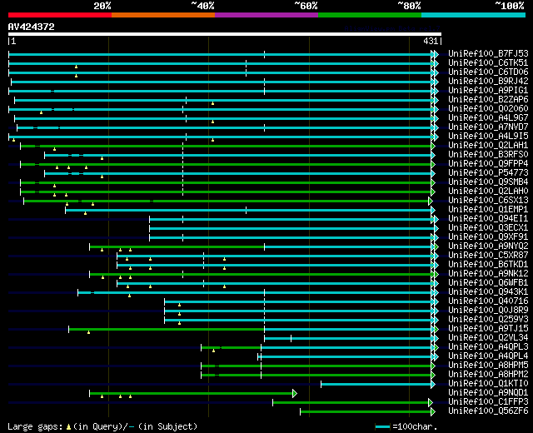Screen dimensions: 533x433
Task: Click the AV424372 query name
Action: coord(32,27)
